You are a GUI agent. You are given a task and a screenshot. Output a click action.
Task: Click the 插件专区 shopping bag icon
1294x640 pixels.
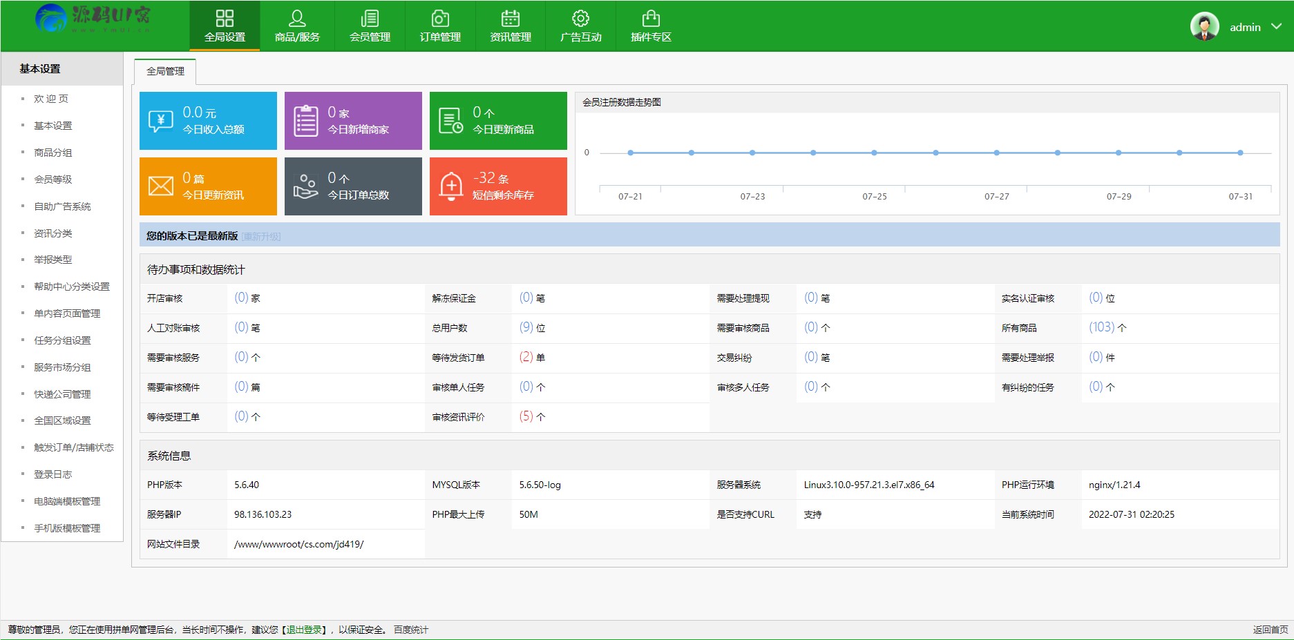coord(651,19)
